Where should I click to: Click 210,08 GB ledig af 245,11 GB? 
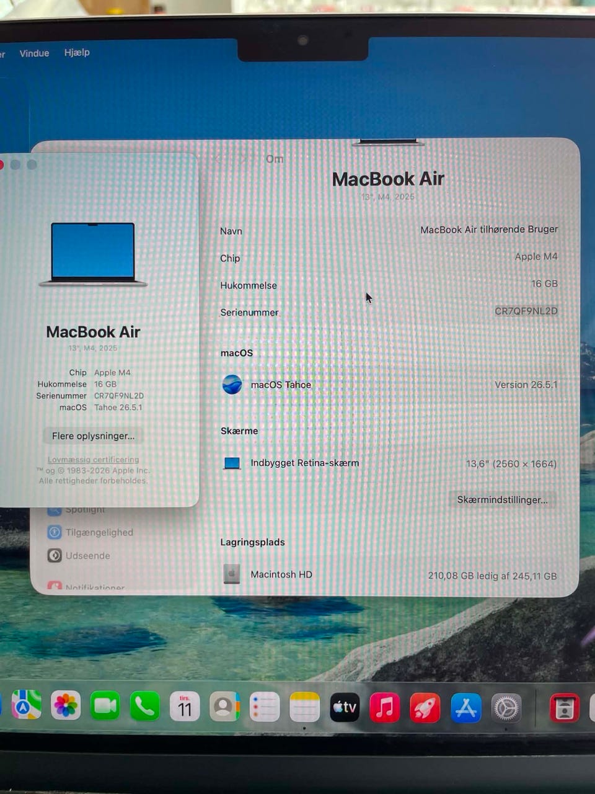tap(492, 576)
